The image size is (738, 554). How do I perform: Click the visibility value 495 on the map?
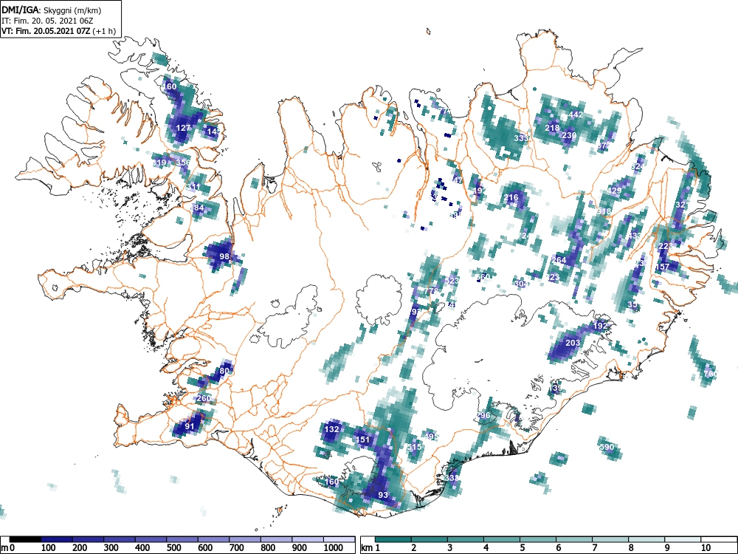(x=431, y=437)
